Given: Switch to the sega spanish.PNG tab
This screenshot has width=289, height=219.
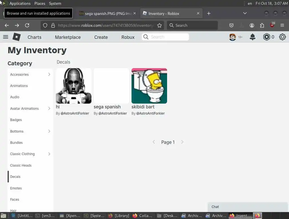Looking at the screenshot, I should (107, 14).
